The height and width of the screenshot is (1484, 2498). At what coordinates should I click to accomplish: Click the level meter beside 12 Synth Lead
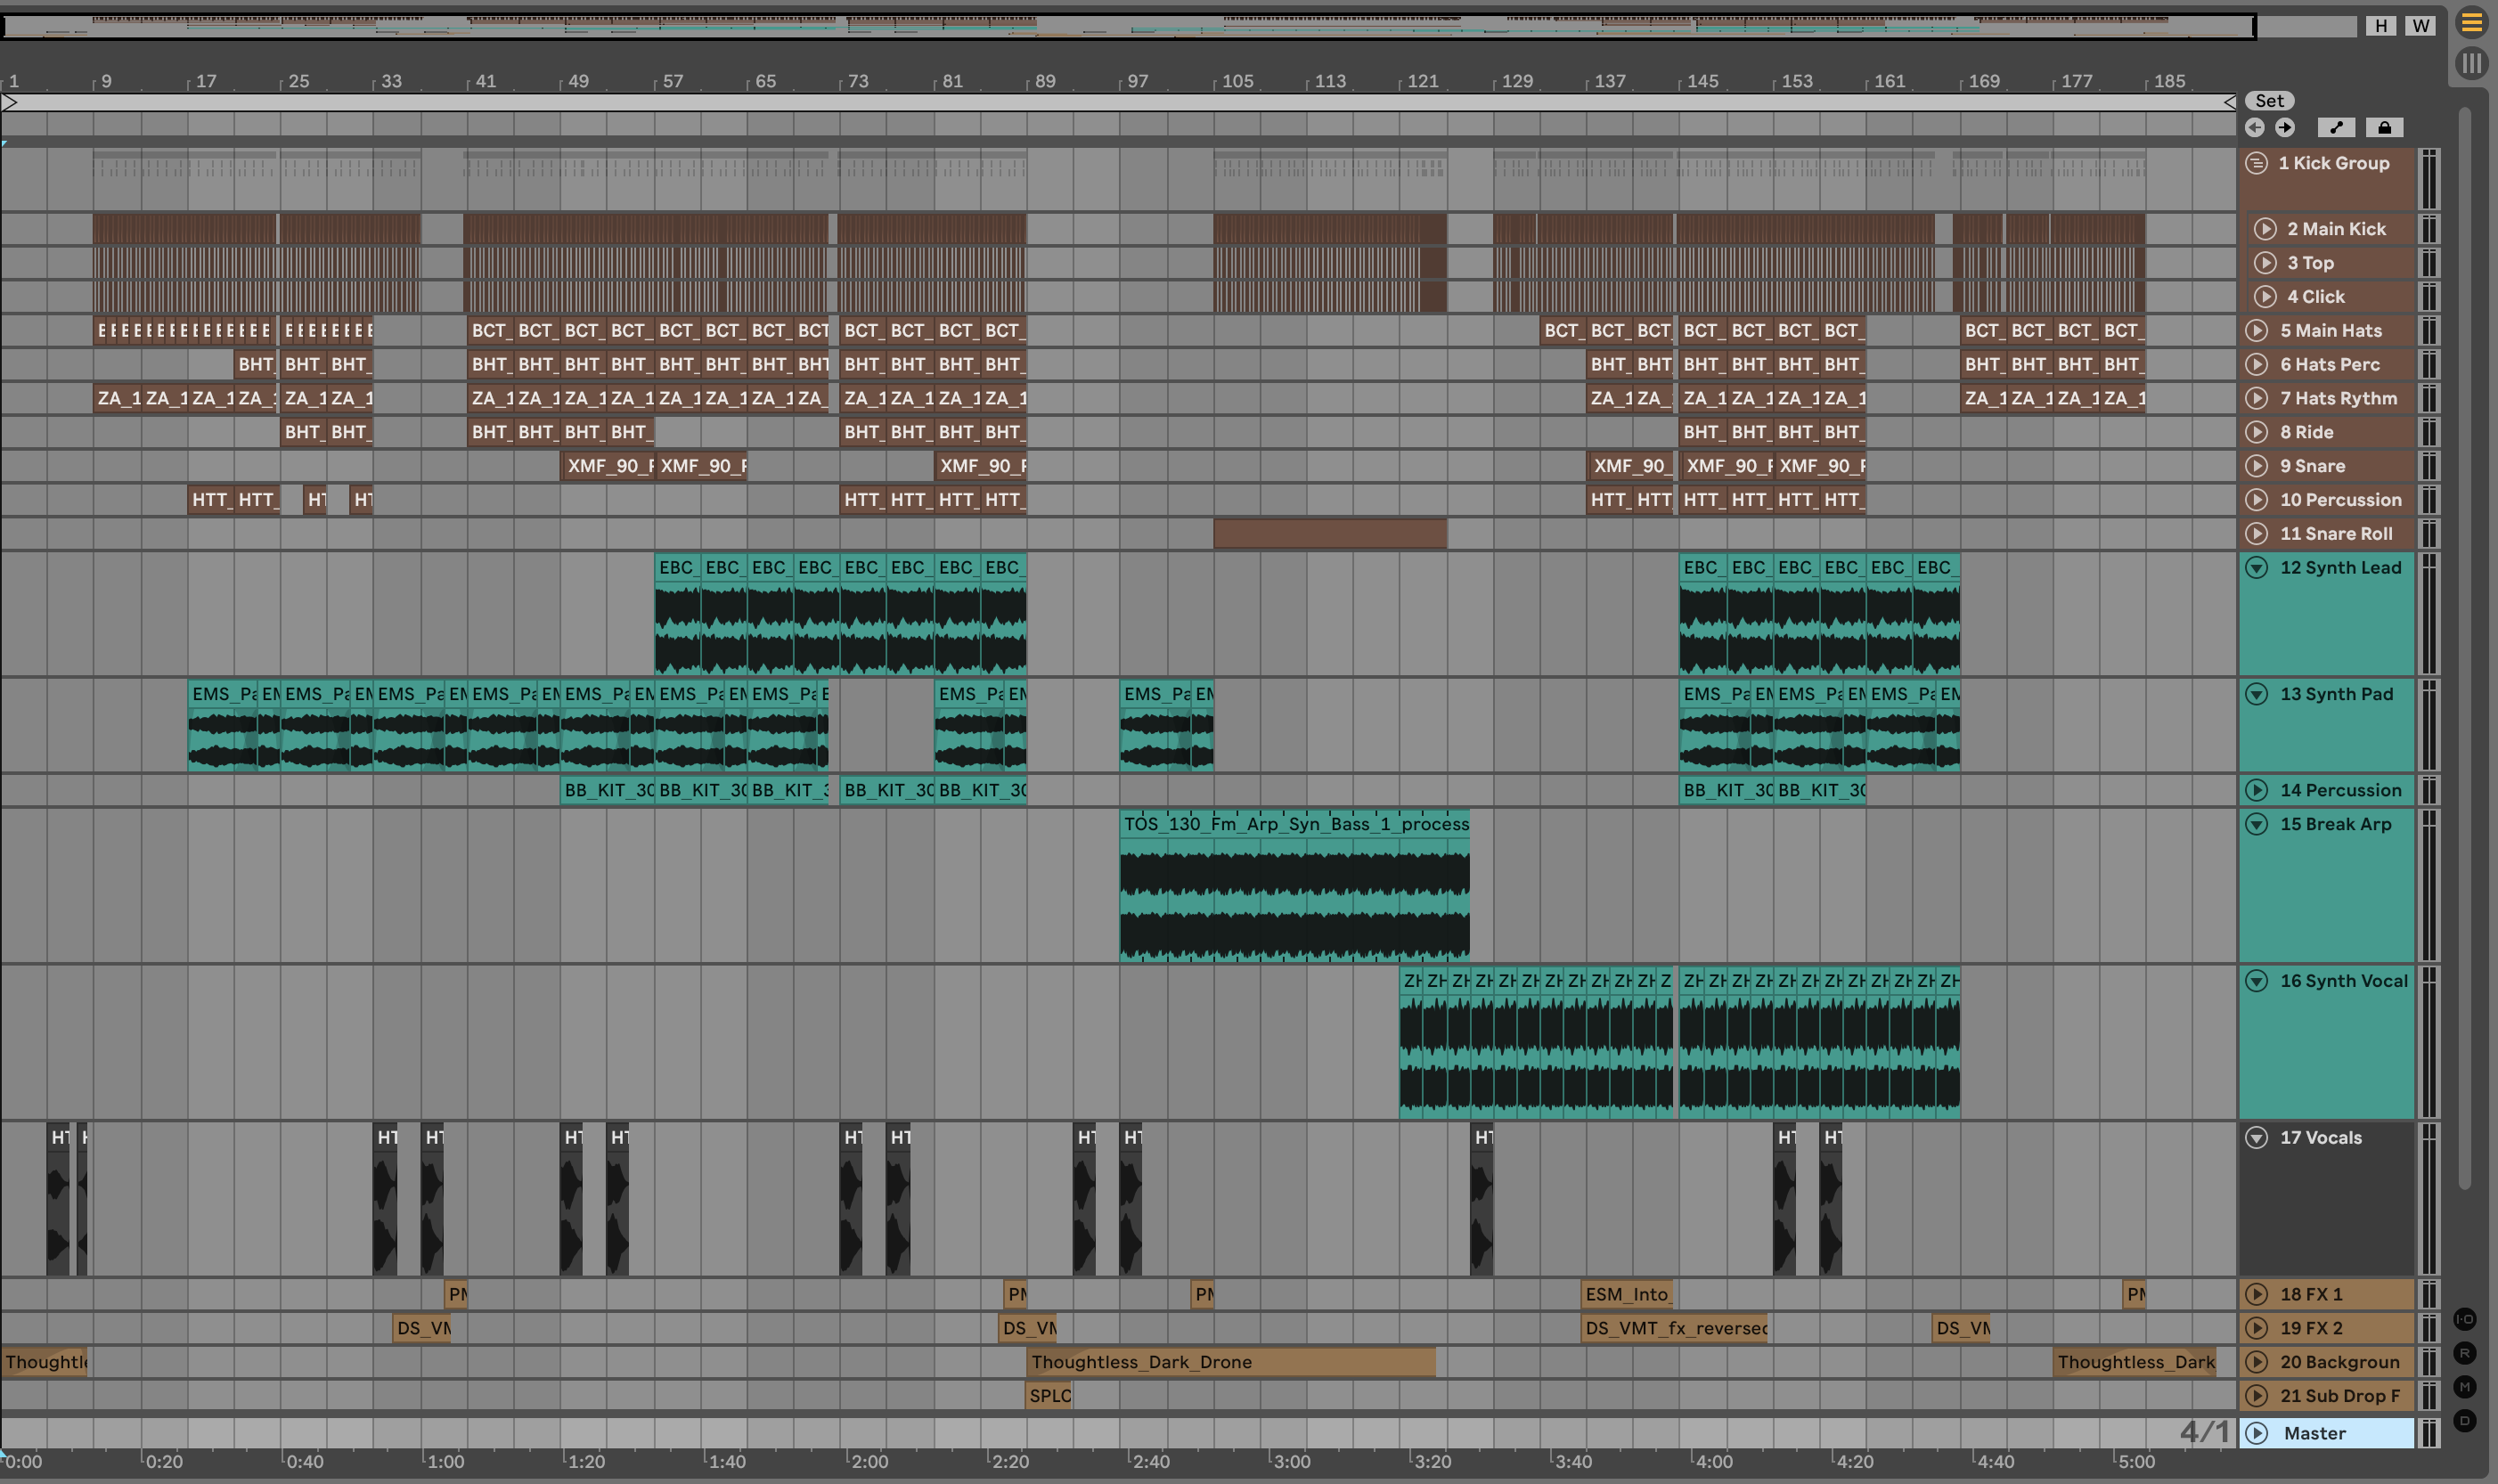2429,613
